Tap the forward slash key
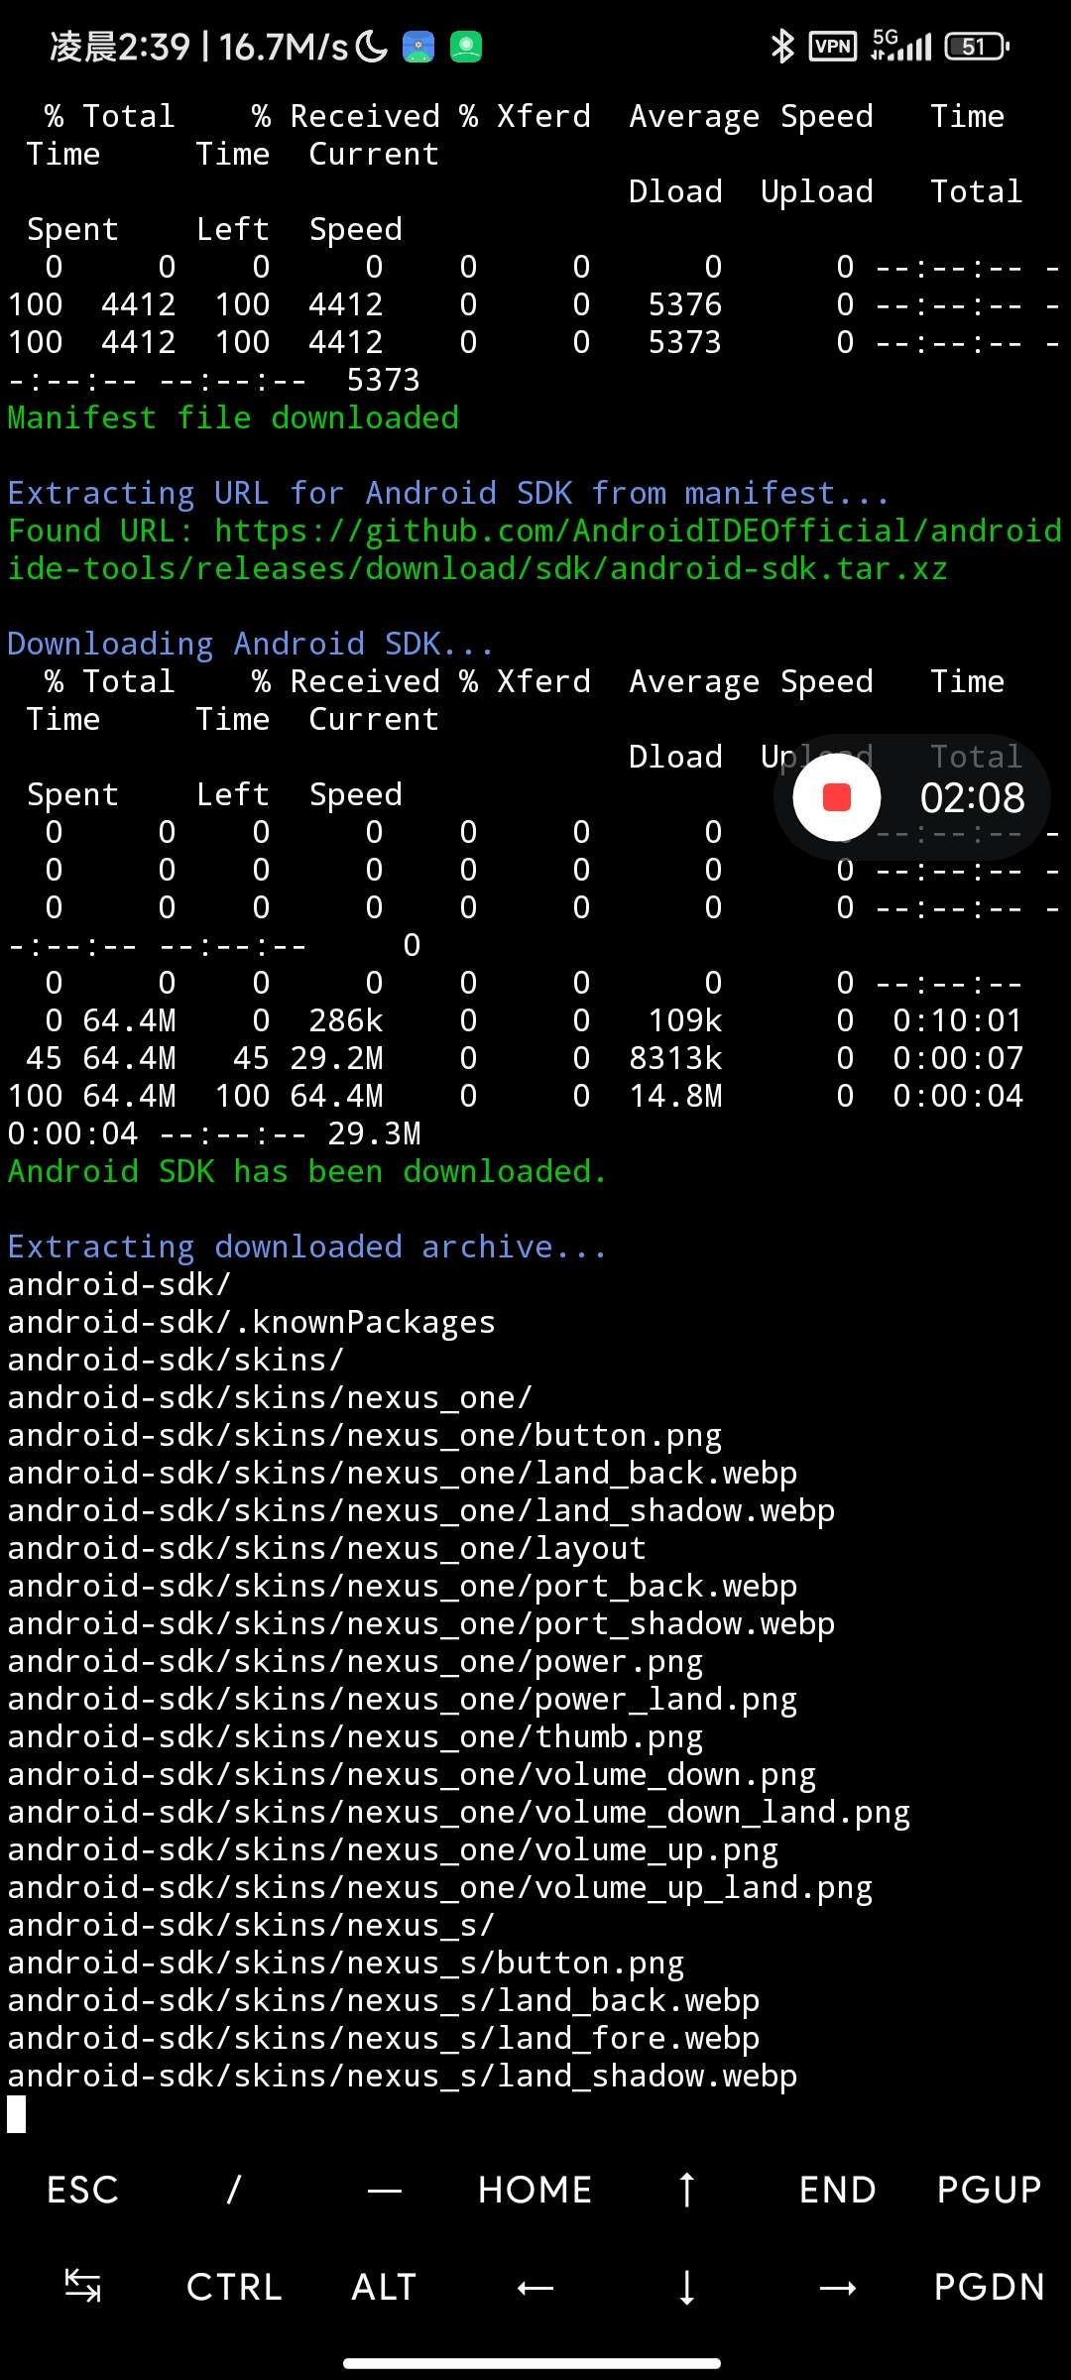This screenshot has width=1071, height=2380. (x=234, y=2190)
